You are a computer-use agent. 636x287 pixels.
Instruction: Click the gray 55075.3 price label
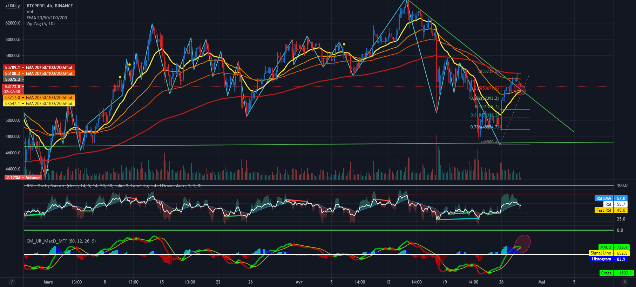13,79
